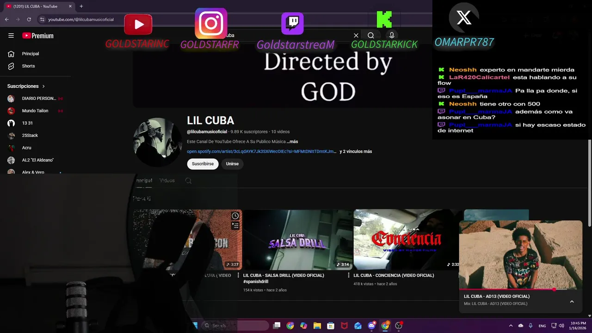Click the 154 k vistas text

point(253,290)
